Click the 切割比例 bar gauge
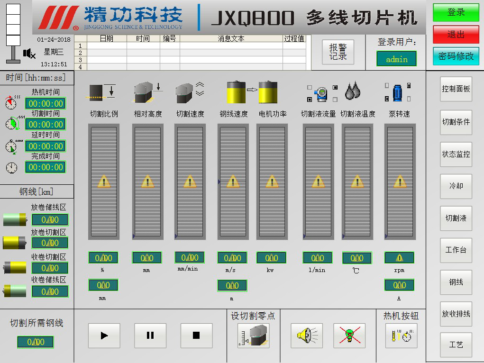484x363 pixels. pos(104,182)
